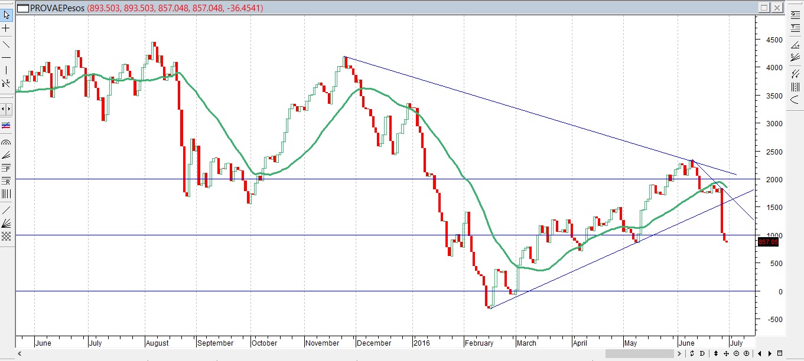Screen dimensions: 804x361
Task: Maximize the chart window
Action: pyautogui.click(x=764, y=8)
